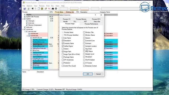Viewport: 169px width, 95px height.
Task: Open the View menu
Action: click(x=36, y=6)
